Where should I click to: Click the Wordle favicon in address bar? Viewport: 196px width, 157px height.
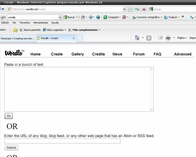(x=10, y=9)
